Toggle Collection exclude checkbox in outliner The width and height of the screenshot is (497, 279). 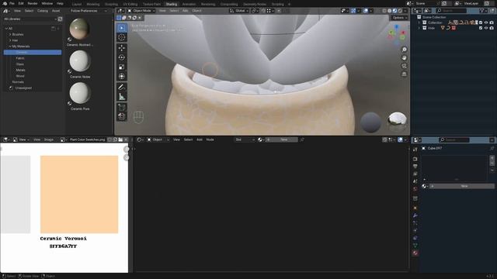pos(481,22)
